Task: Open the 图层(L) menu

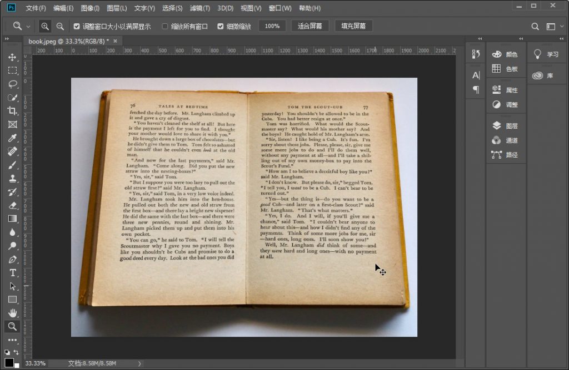Action: point(117,8)
